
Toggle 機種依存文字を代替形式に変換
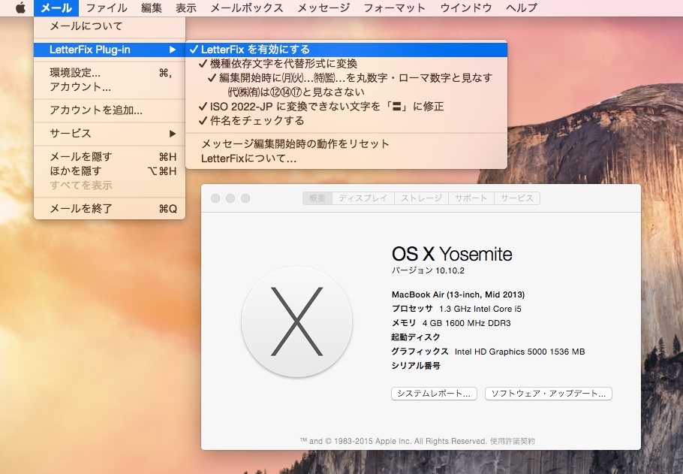pyautogui.click(x=346, y=64)
